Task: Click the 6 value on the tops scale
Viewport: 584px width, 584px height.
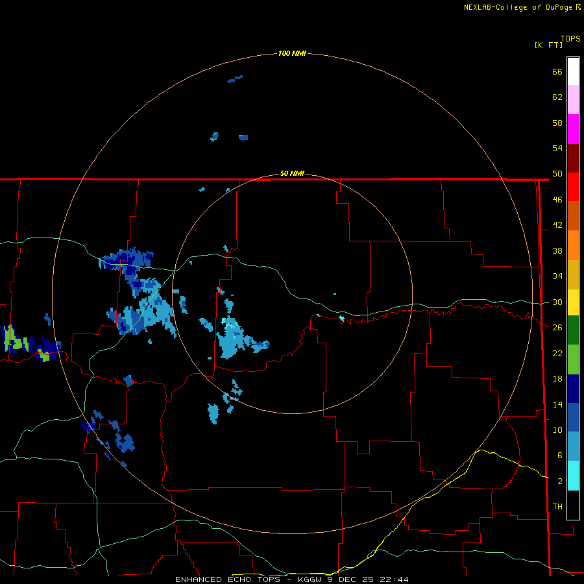Action: [x=560, y=456]
